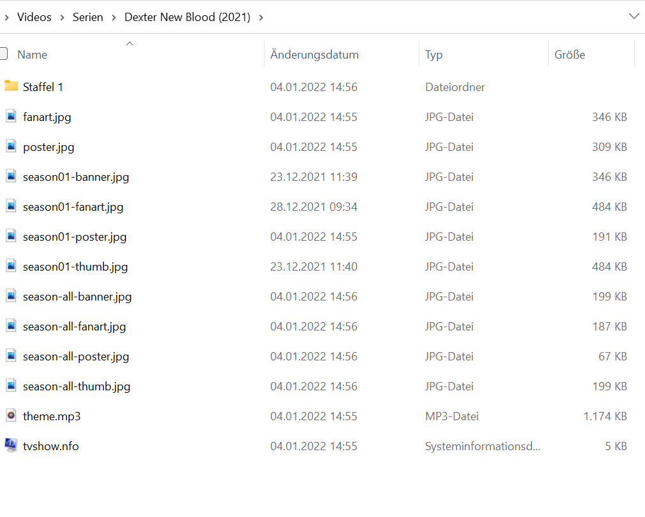Viewport: 645px width, 517px height.
Task: Select the tvshow.nfo file name
Action: click(51, 446)
